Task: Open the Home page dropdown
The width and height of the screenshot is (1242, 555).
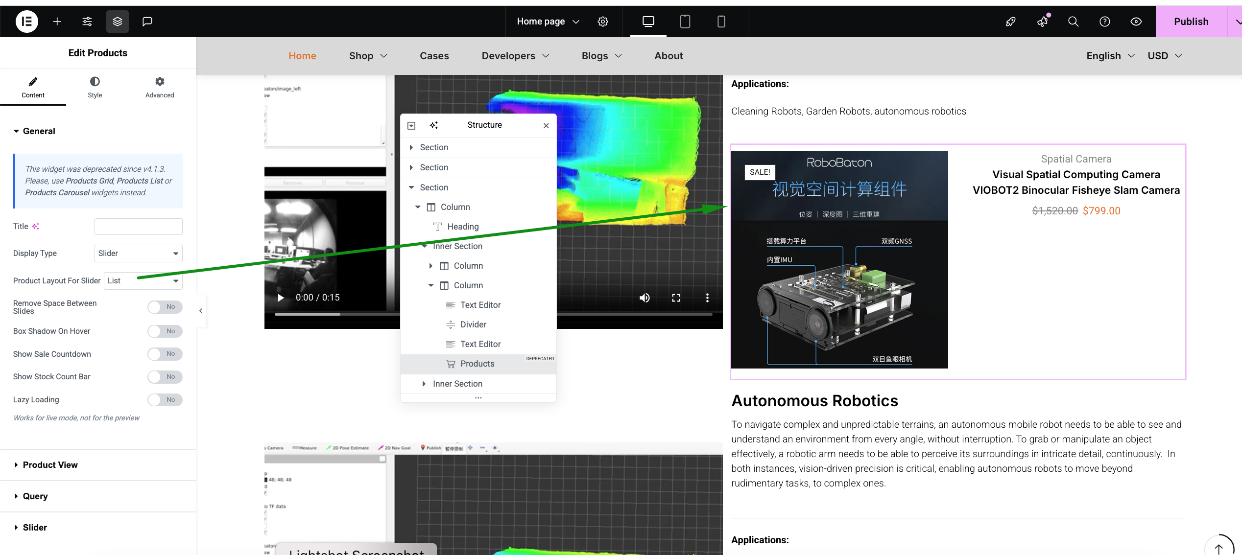Action: 549,22
